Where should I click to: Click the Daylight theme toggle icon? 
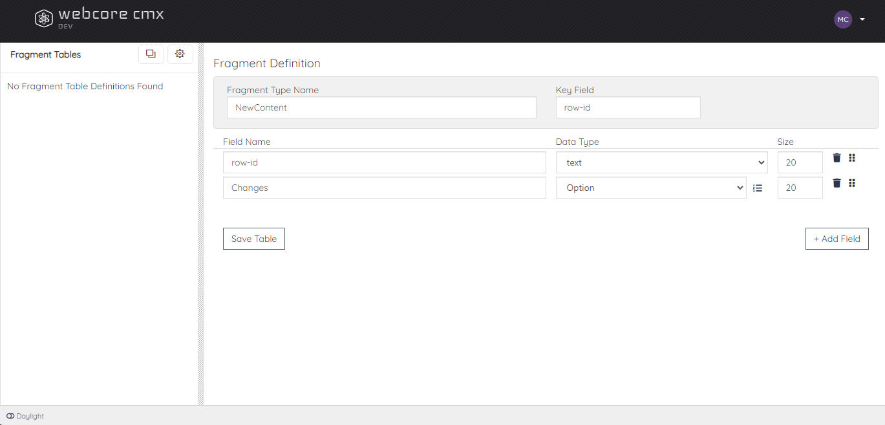(x=10, y=416)
